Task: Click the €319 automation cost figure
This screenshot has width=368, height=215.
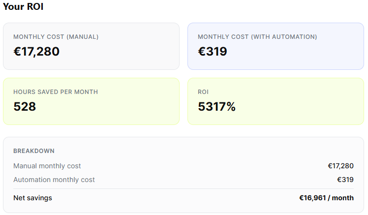Action: coord(212,51)
